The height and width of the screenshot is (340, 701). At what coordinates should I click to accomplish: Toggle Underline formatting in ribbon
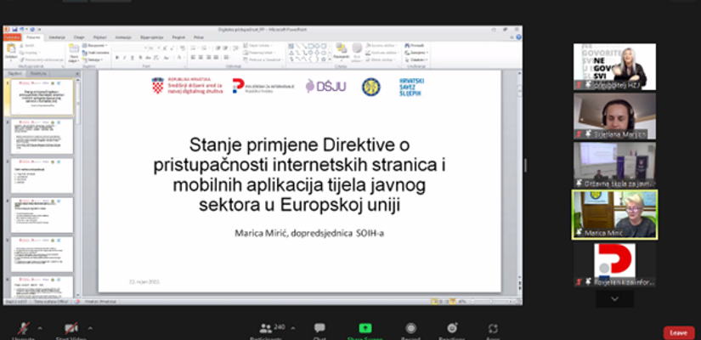[x=133, y=58]
